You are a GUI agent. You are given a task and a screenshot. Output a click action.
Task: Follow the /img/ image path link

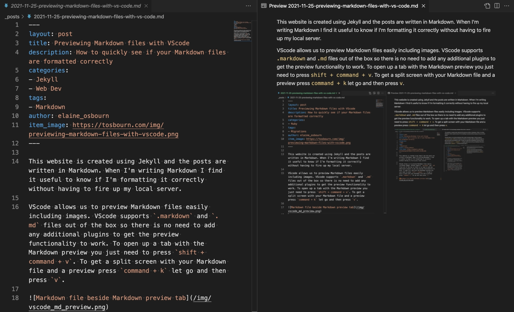point(202,298)
